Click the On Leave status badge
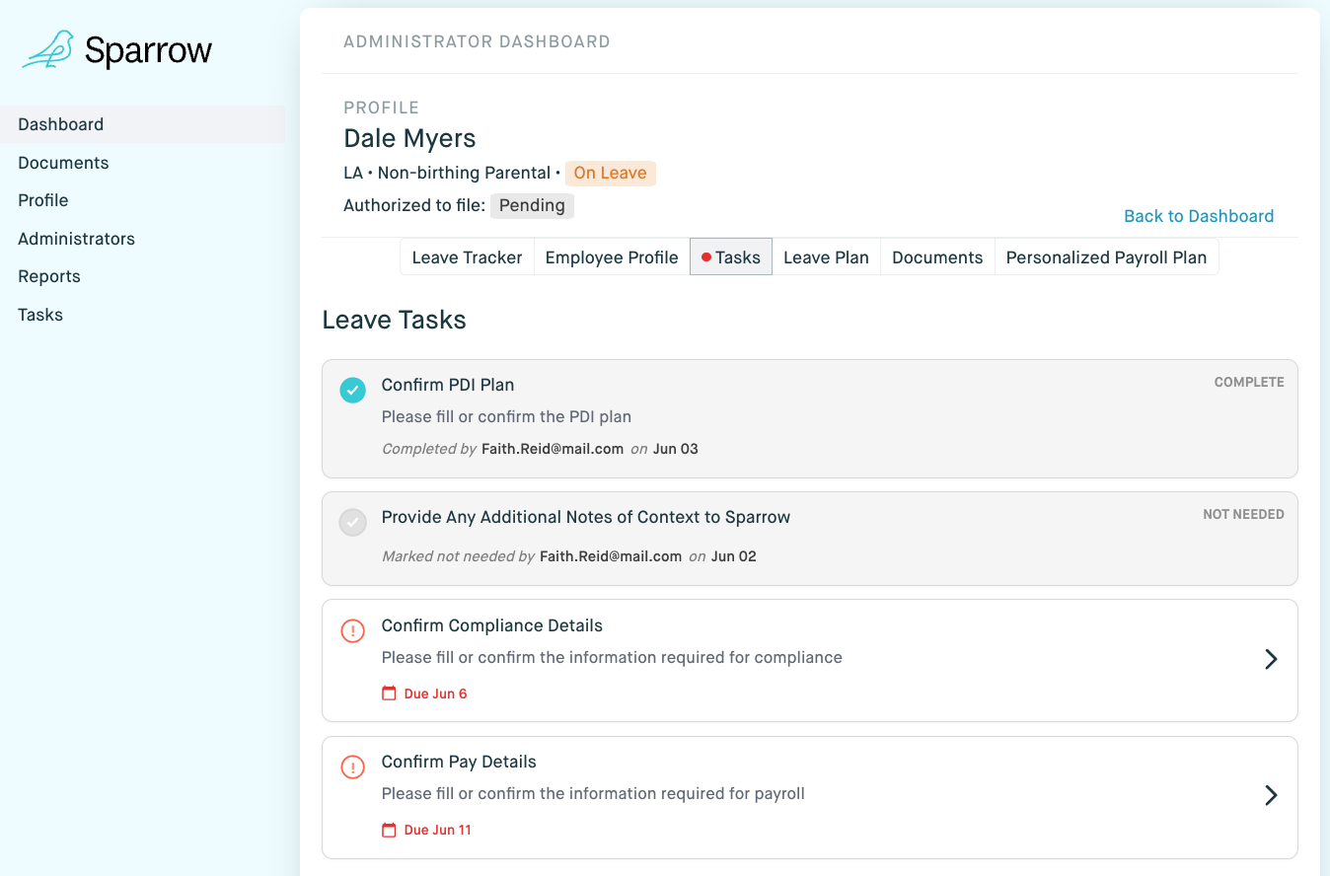The height and width of the screenshot is (876, 1330). click(610, 174)
